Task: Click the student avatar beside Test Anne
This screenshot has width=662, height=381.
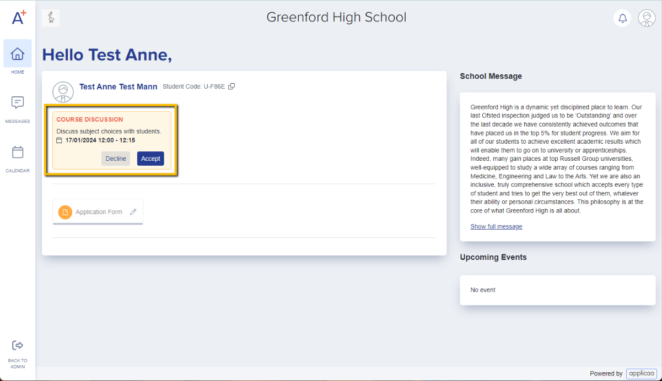Action: [63, 91]
